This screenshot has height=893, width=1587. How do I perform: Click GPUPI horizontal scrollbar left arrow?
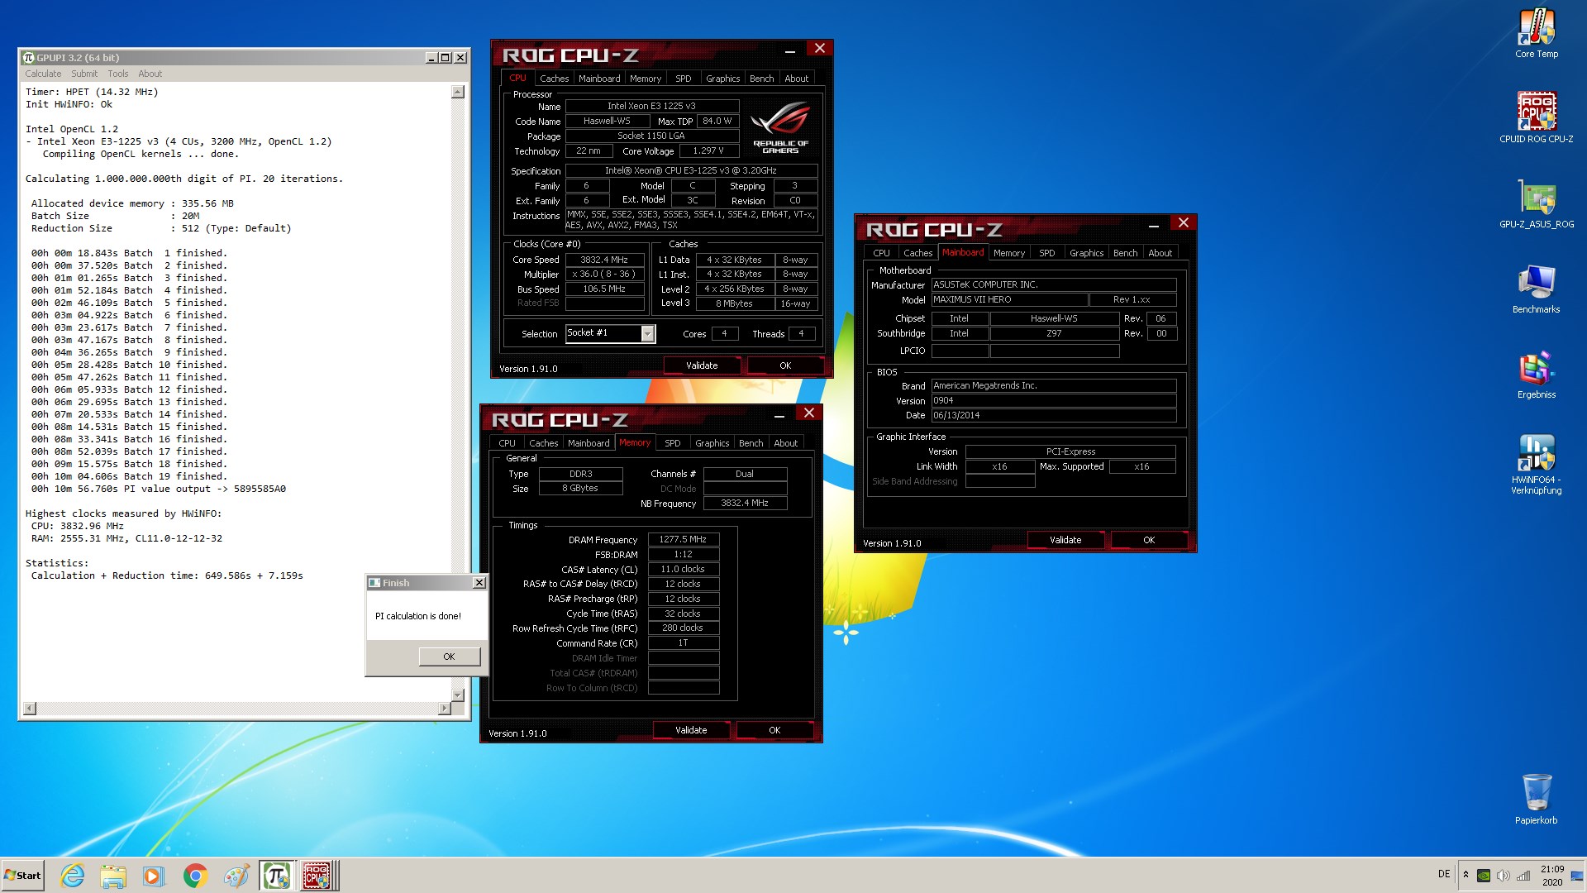tap(30, 709)
